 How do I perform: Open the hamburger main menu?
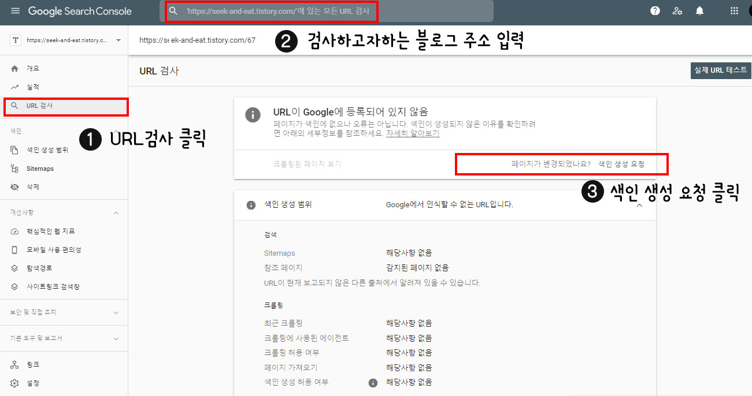tap(15, 11)
